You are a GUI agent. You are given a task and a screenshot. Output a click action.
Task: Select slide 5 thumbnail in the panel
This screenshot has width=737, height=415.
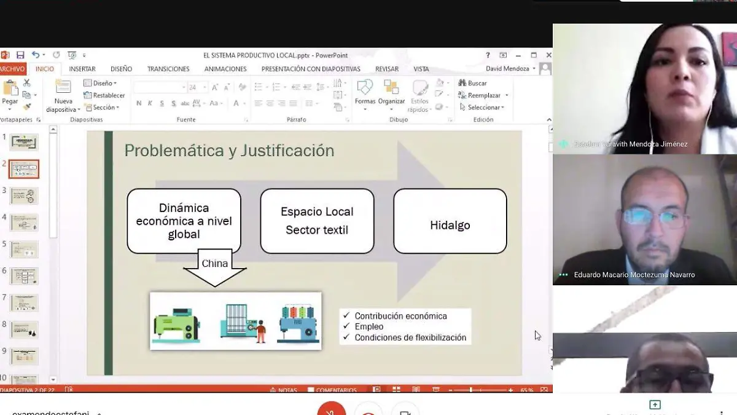coord(23,249)
